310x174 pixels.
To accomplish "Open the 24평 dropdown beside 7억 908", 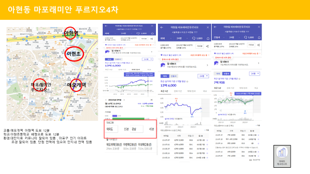I will [x=254, y=73].
